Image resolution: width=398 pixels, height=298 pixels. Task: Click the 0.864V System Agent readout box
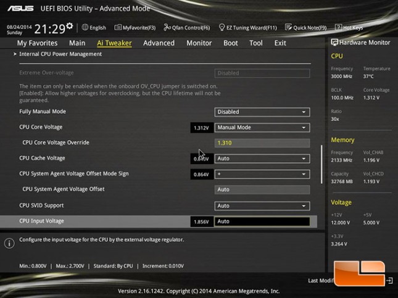[x=202, y=175]
